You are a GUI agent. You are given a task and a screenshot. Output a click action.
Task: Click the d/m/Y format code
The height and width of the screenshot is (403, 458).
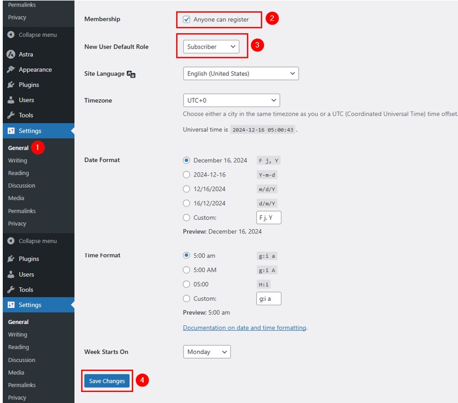coord(267,203)
